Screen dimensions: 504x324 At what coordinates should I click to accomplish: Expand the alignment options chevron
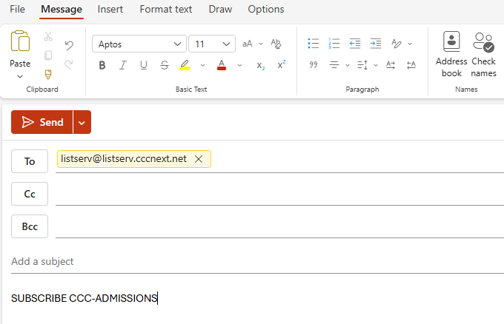coord(348,65)
